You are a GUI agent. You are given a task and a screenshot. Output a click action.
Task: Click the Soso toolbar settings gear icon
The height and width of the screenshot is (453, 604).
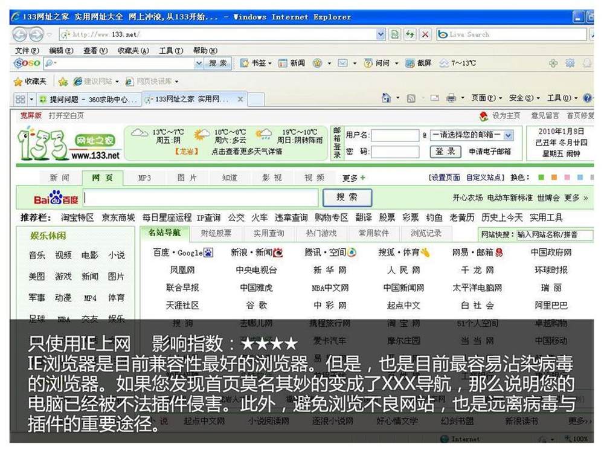click(570, 63)
